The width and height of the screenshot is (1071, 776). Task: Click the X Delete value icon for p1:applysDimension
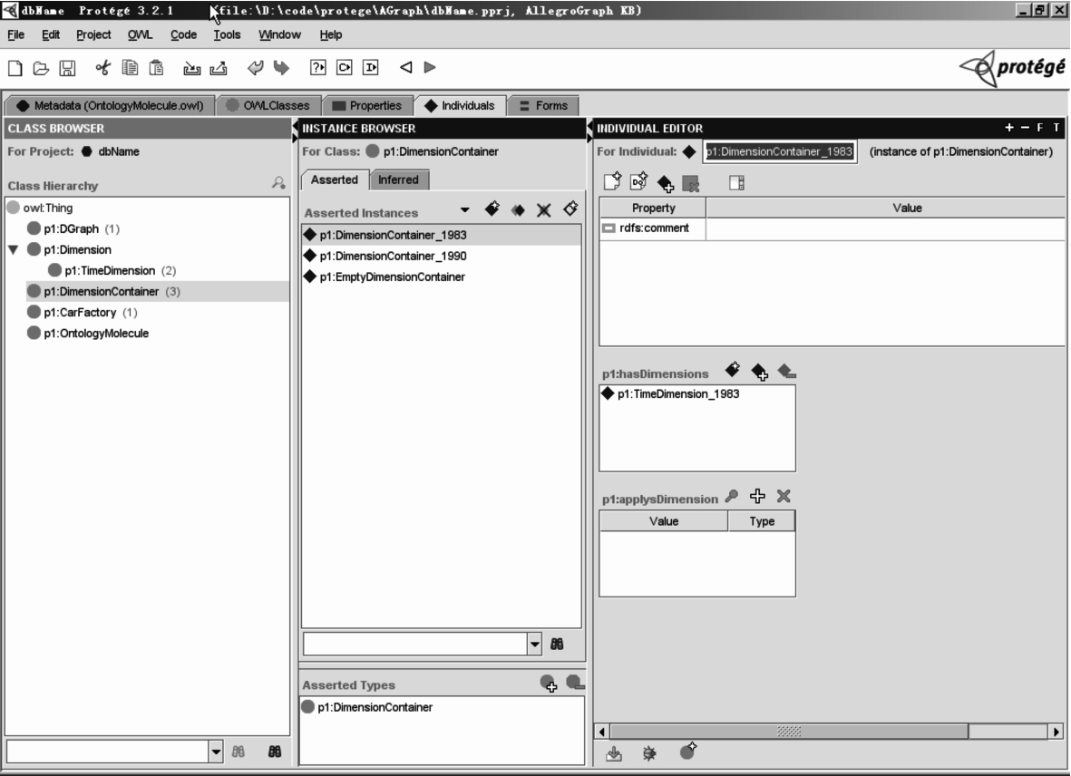coord(784,496)
